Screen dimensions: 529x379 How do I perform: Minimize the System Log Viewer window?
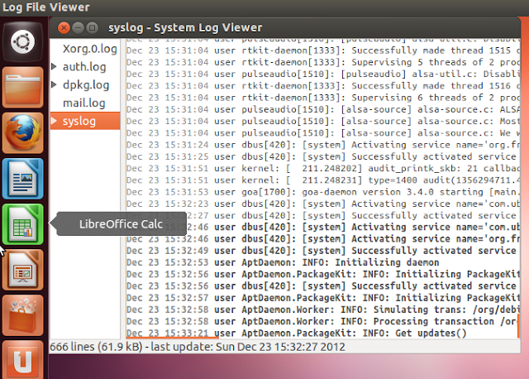click(78, 27)
